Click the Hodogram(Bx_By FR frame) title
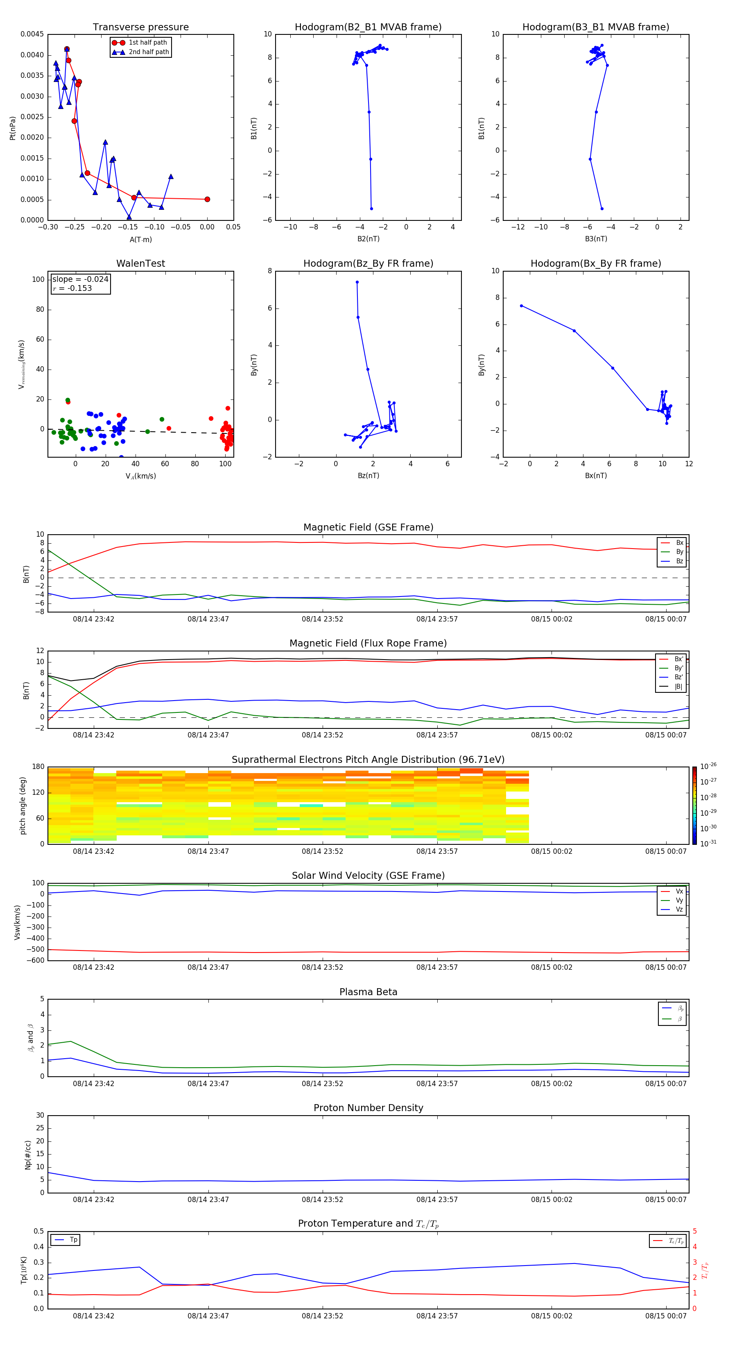 point(596,263)
